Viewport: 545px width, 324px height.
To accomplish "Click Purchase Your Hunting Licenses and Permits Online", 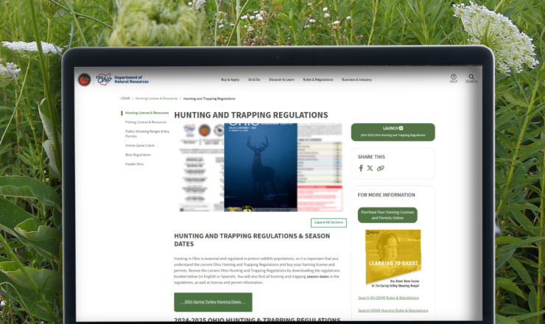I will [387, 215].
